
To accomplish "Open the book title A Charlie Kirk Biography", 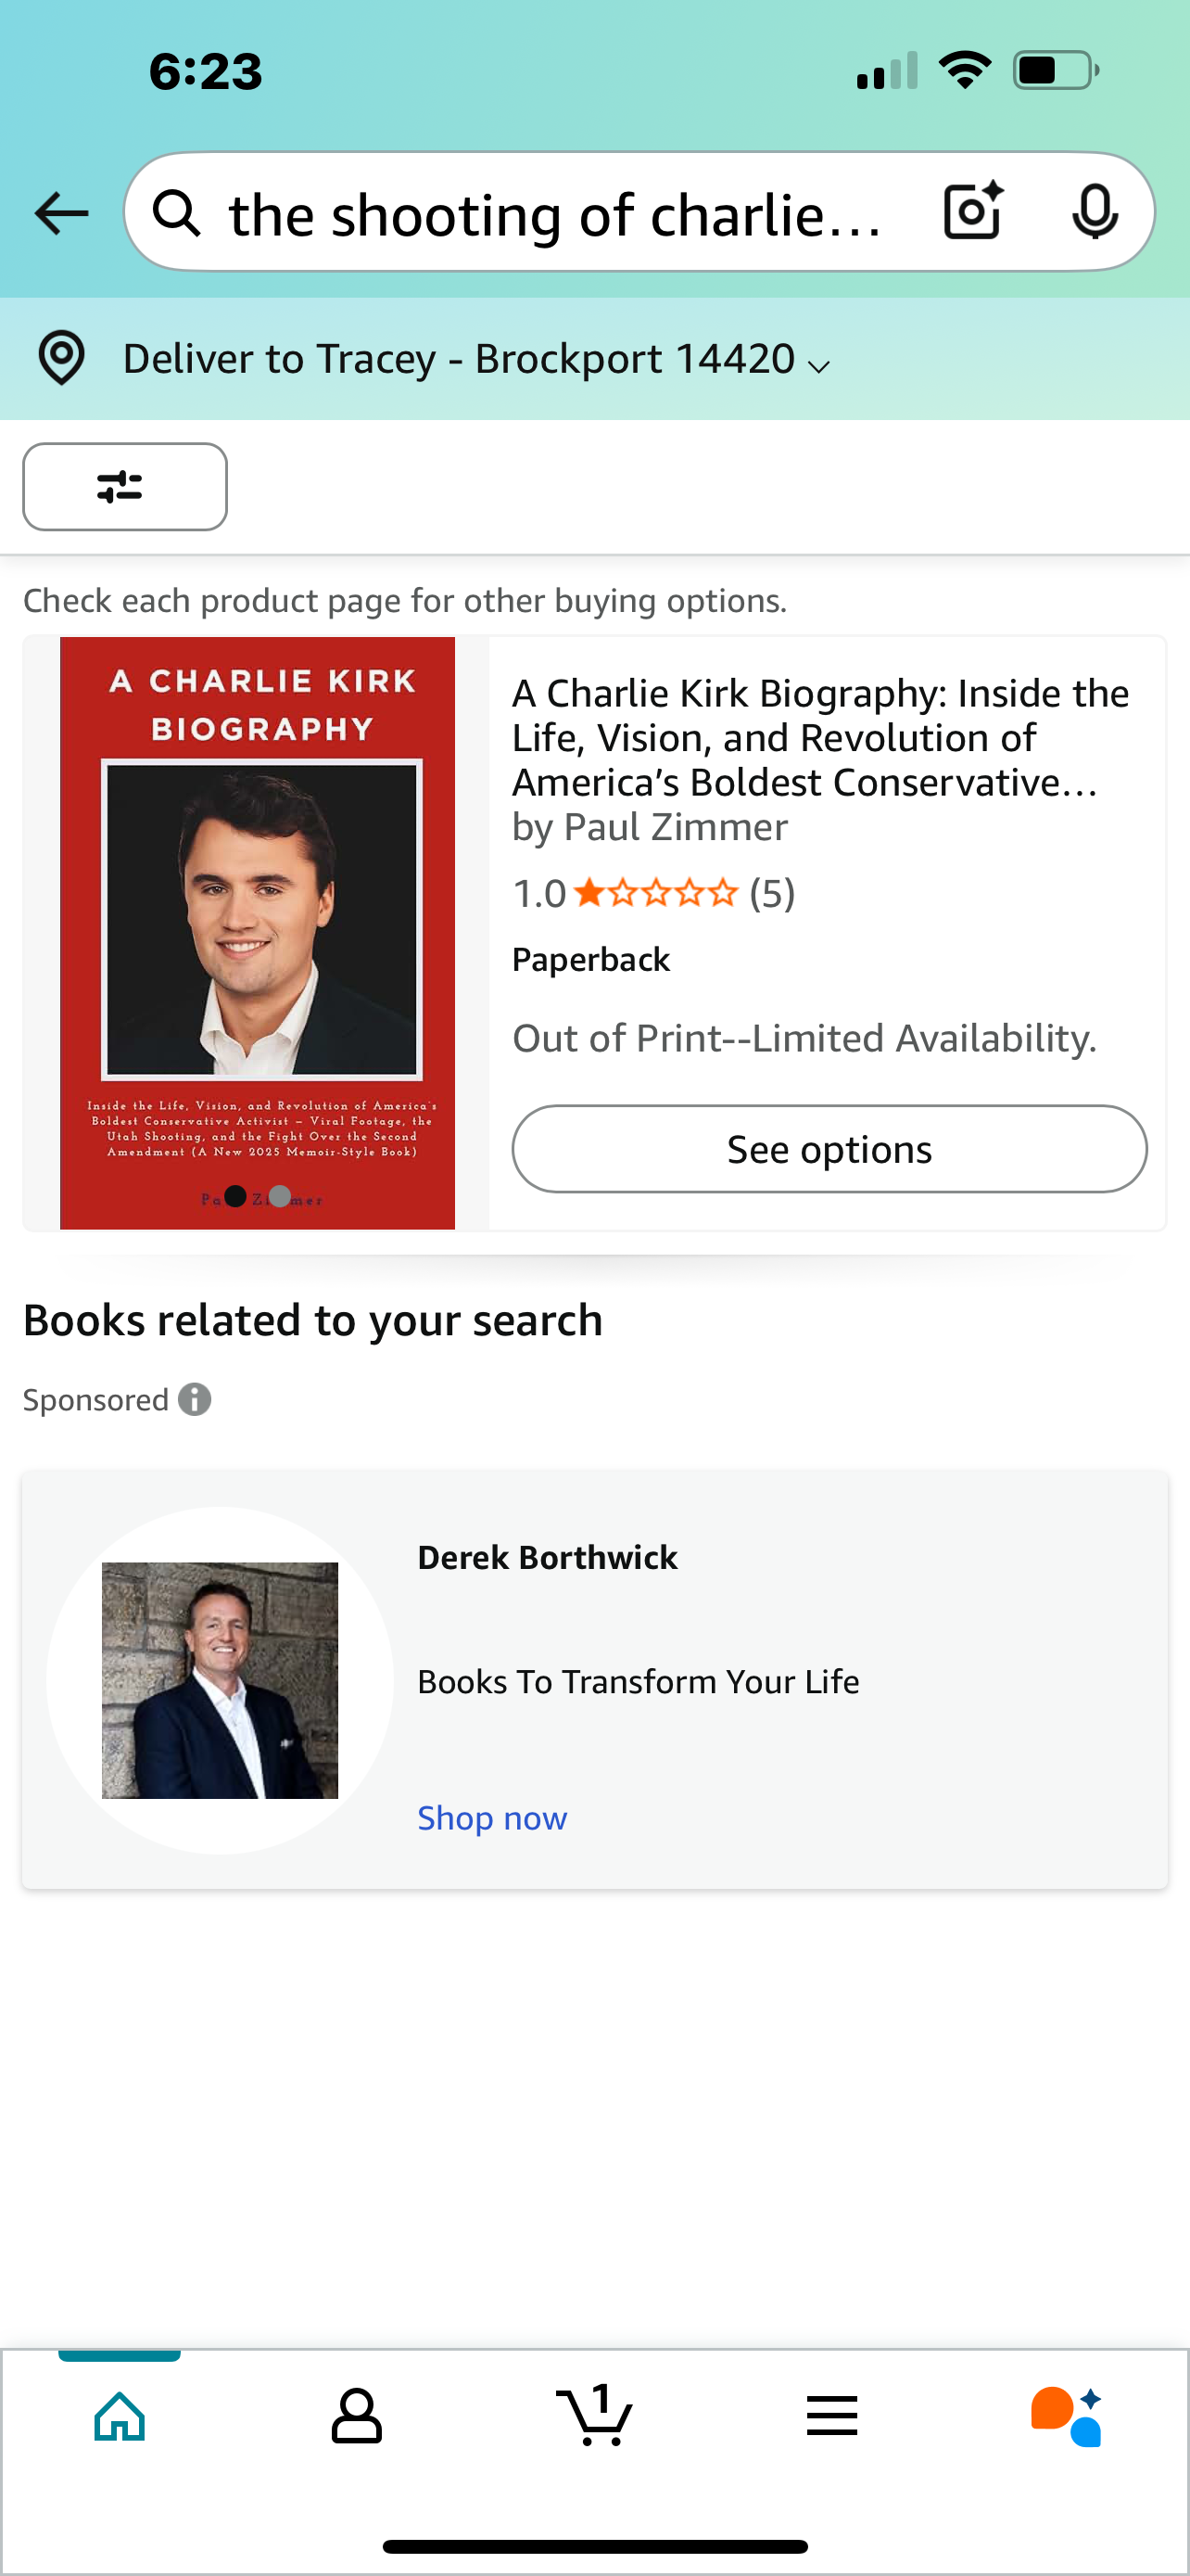I will tap(819, 737).
